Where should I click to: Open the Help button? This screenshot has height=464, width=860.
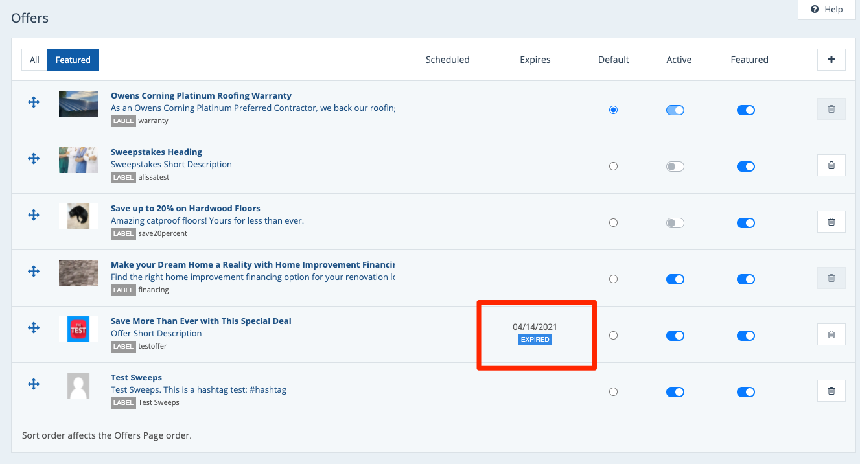coord(827,9)
